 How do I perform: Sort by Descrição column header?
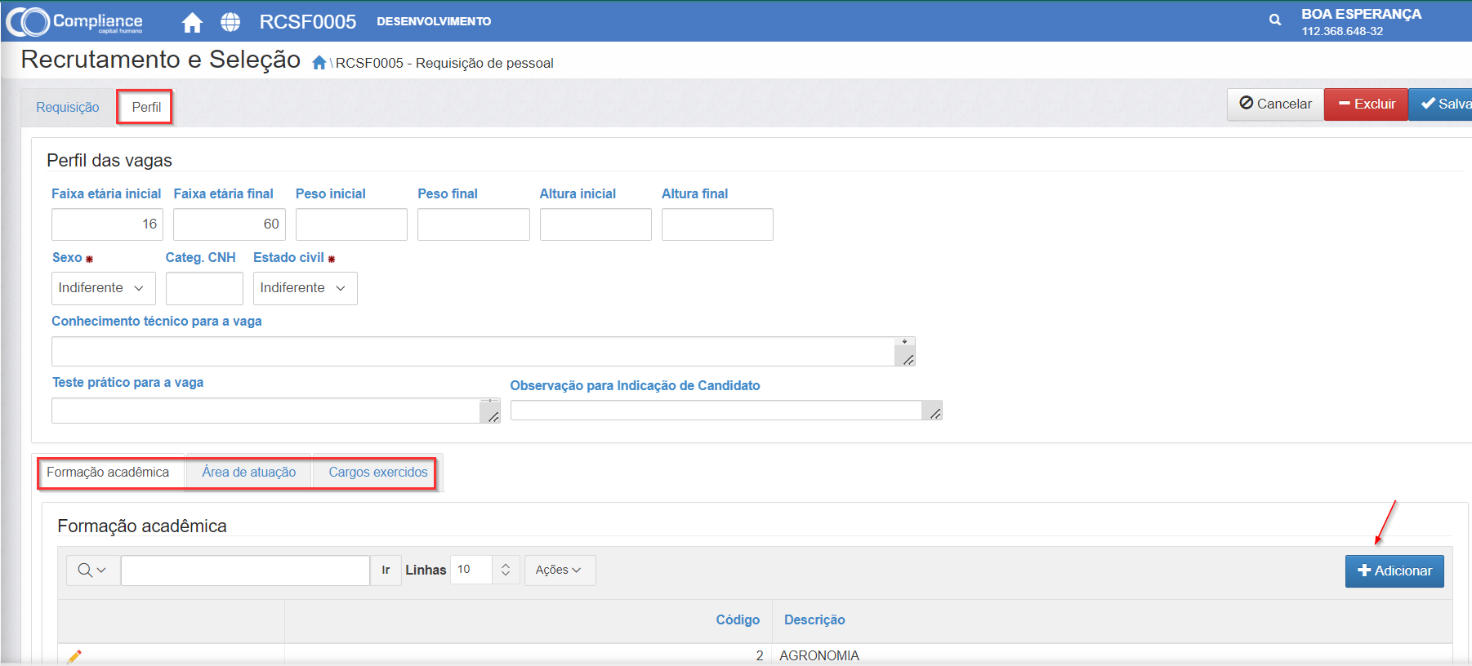pos(814,620)
